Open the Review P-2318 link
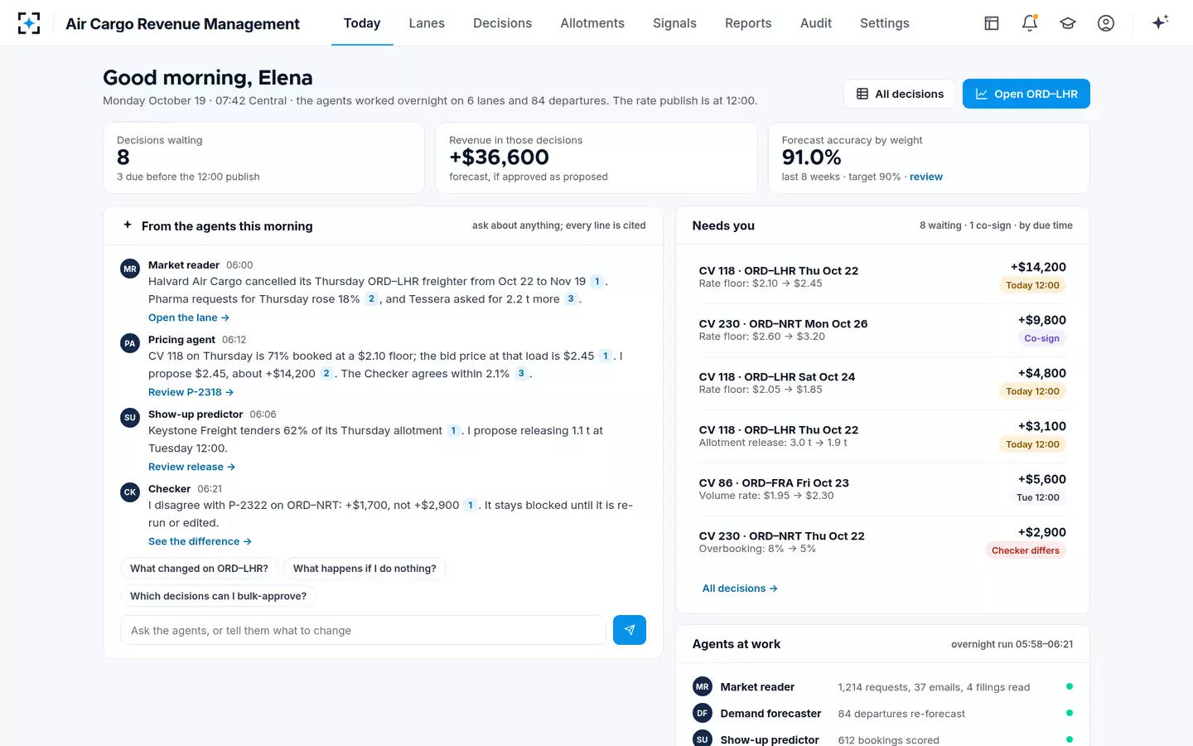The height and width of the screenshot is (746, 1193). click(x=191, y=392)
